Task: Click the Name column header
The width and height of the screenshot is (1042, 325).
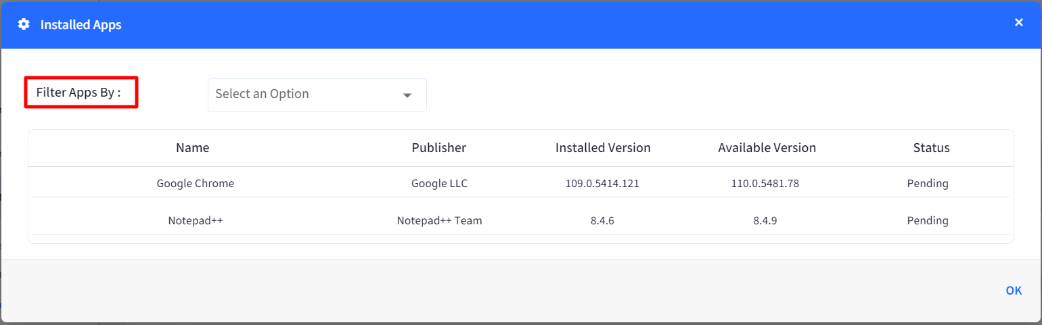Action: (193, 147)
